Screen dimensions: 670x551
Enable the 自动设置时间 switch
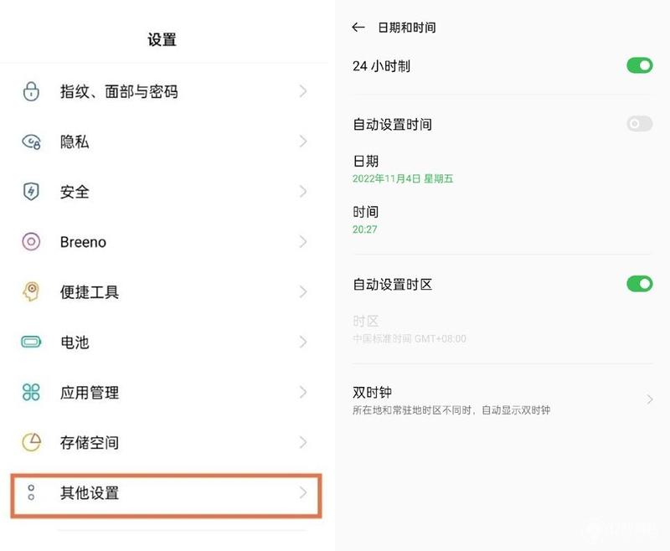(639, 124)
